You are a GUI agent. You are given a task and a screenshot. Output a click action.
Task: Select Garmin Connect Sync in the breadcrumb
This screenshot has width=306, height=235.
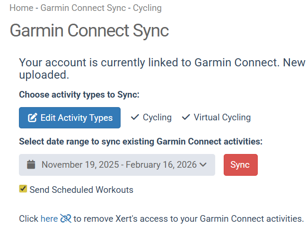click(x=83, y=8)
